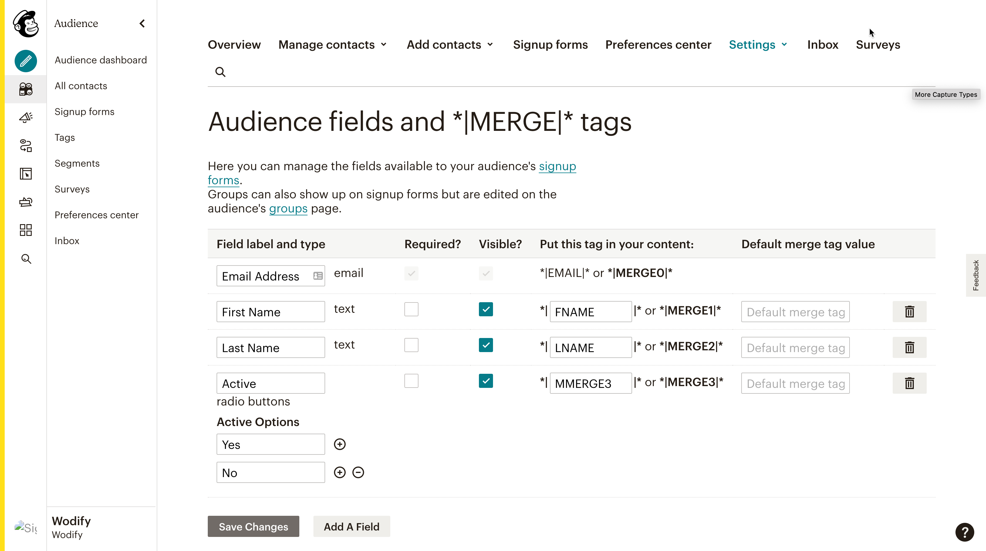Collapse the Audience side panel chevron
The image size is (986, 551).
point(142,24)
